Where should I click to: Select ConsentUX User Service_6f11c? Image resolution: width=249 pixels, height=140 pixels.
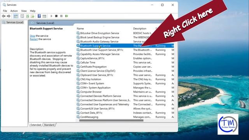[x=98, y=108]
